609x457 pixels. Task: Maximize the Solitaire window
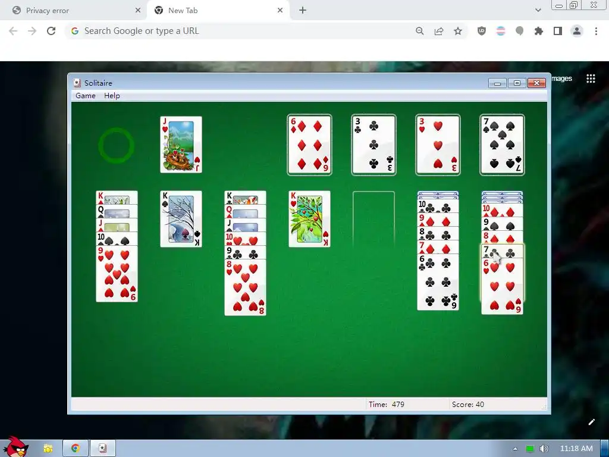click(x=517, y=83)
